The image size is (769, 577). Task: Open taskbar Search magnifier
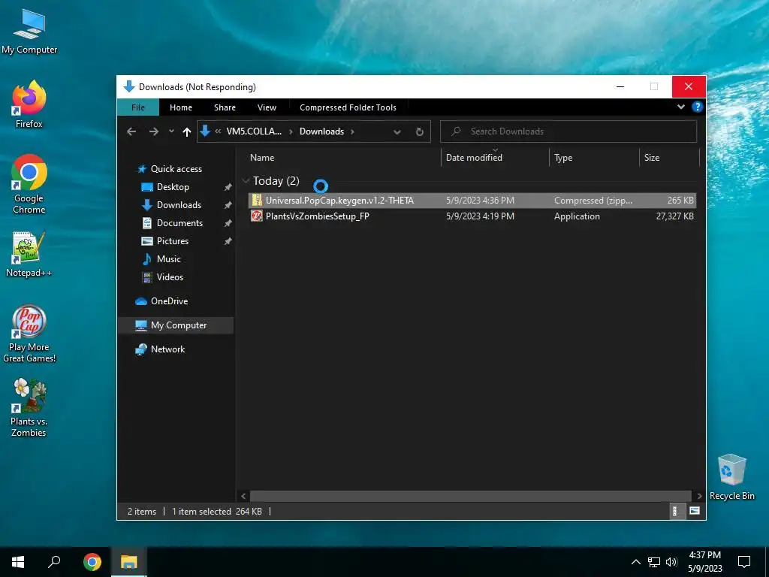coord(54,562)
